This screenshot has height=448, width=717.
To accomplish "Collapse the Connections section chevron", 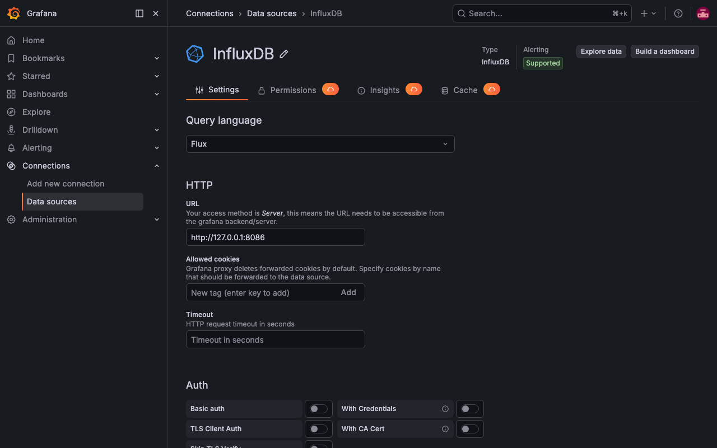I will pos(157,166).
